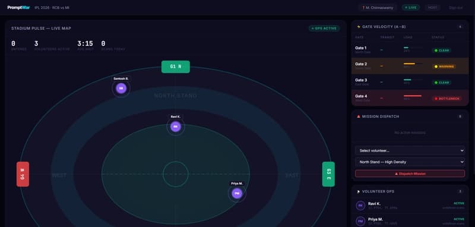The width and height of the screenshot is (475, 227).
Task: Click the lightning icon beside Gate Velocity
Action: click(x=359, y=27)
